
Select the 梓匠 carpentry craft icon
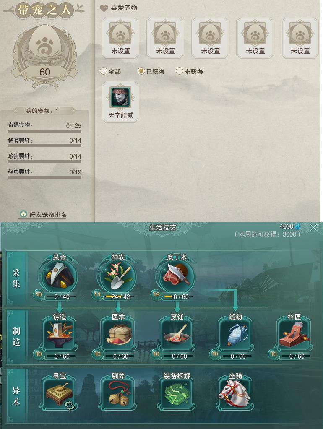(294, 335)
